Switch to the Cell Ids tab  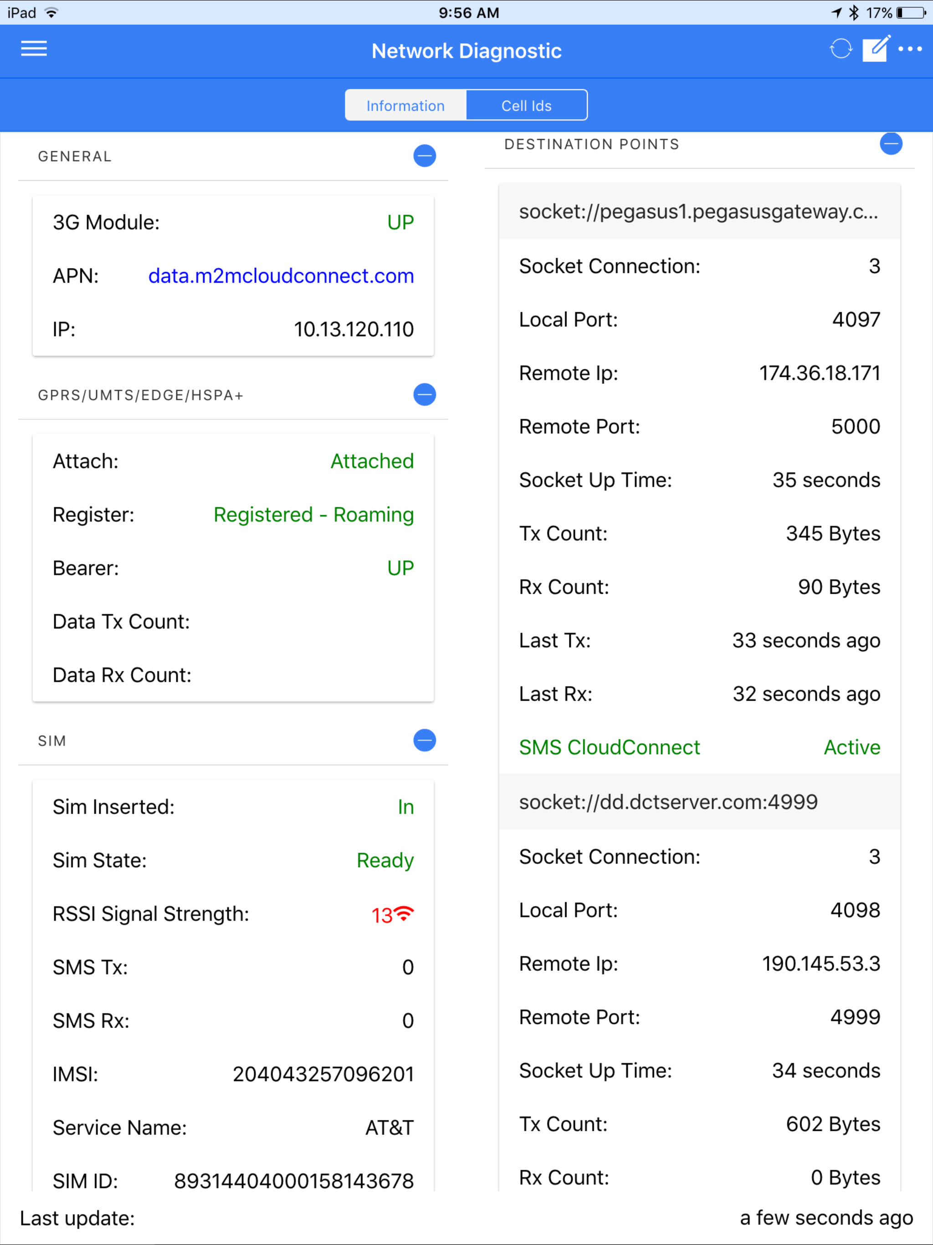point(527,105)
